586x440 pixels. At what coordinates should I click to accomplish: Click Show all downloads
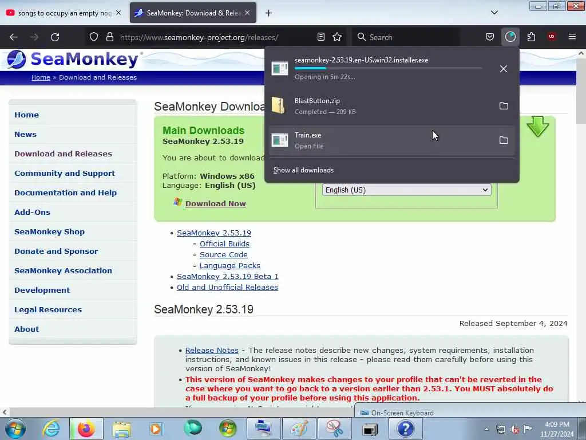tap(303, 170)
